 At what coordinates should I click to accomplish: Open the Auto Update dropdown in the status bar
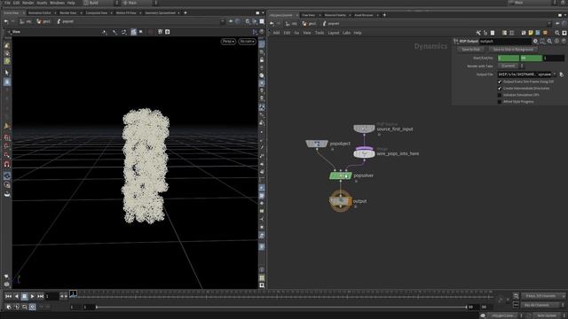[x=548, y=315]
